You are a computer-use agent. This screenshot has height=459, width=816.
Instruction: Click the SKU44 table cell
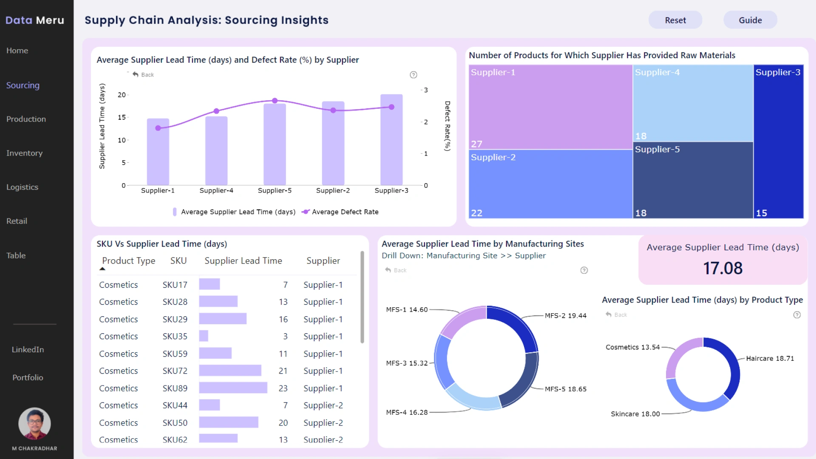(175, 405)
